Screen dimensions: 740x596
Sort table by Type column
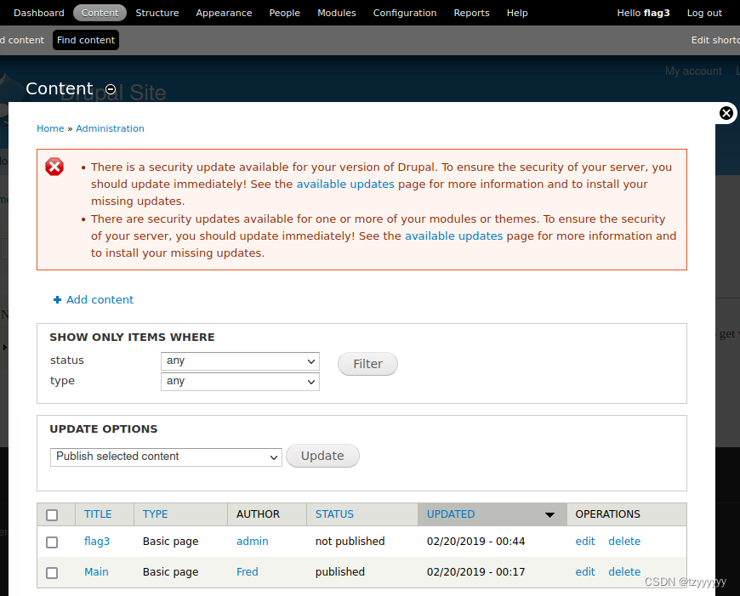point(156,514)
